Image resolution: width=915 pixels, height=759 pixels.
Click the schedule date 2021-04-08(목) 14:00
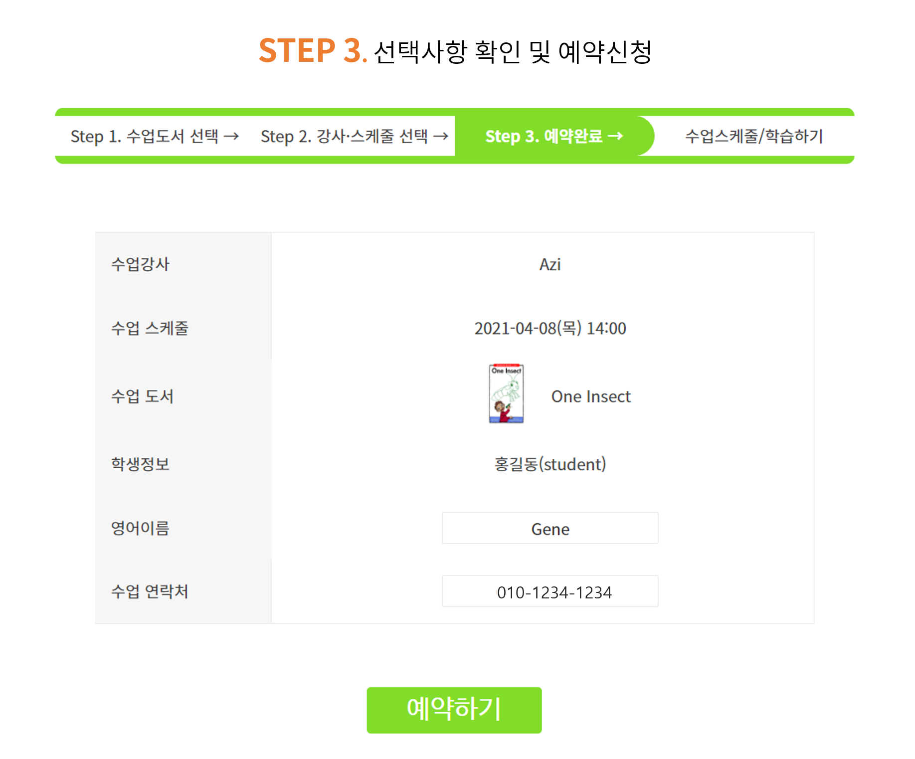550,328
